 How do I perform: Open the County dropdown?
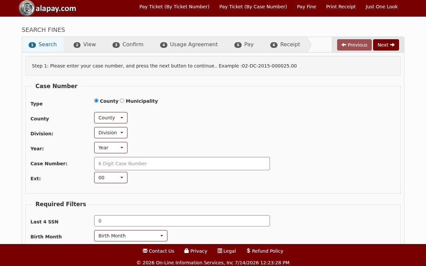coord(111,118)
